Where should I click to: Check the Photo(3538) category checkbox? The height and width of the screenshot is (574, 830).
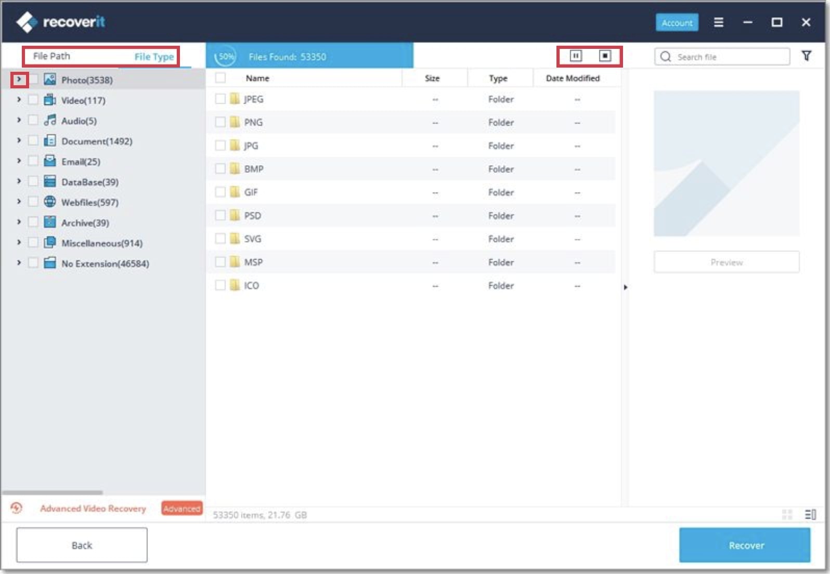pyautogui.click(x=33, y=79)
